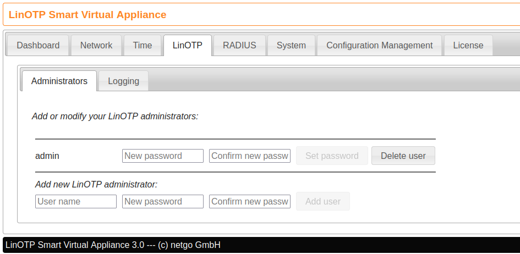Switch to the Logging sub-tab
520x254 pixels.
pyautogui.click(x=123, y=81)
